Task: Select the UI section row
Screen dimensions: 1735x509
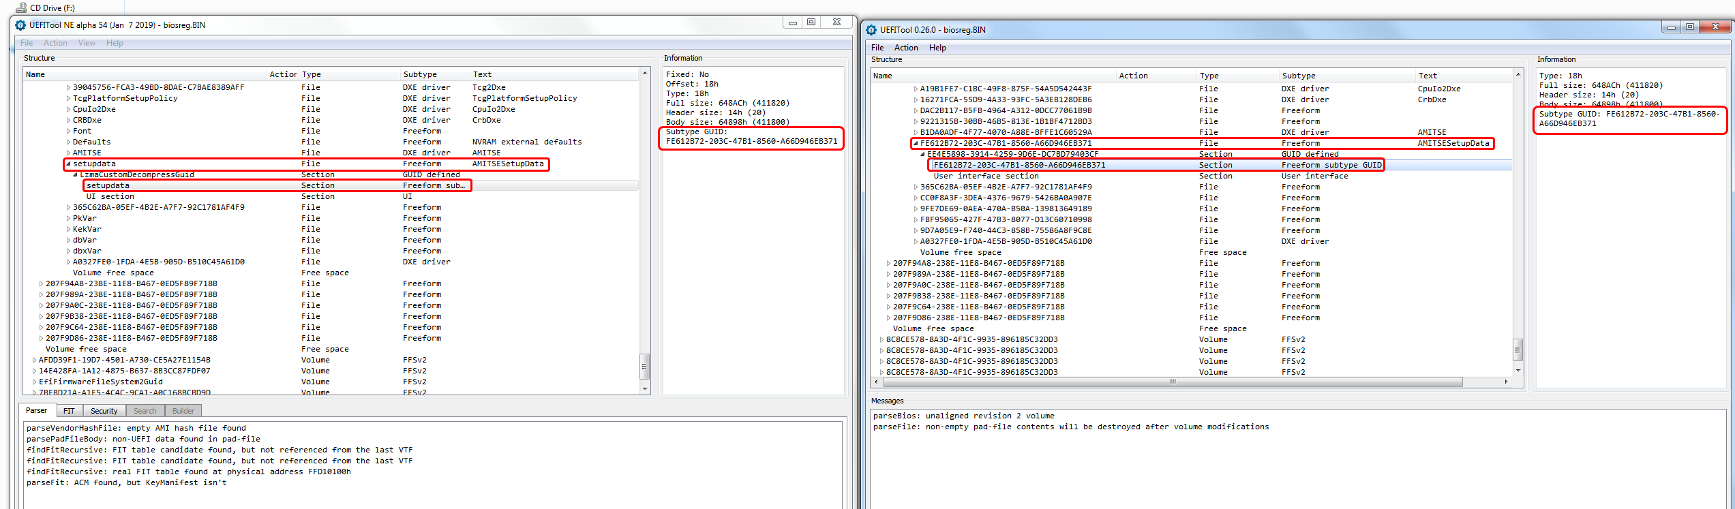Action: point(331,196)
